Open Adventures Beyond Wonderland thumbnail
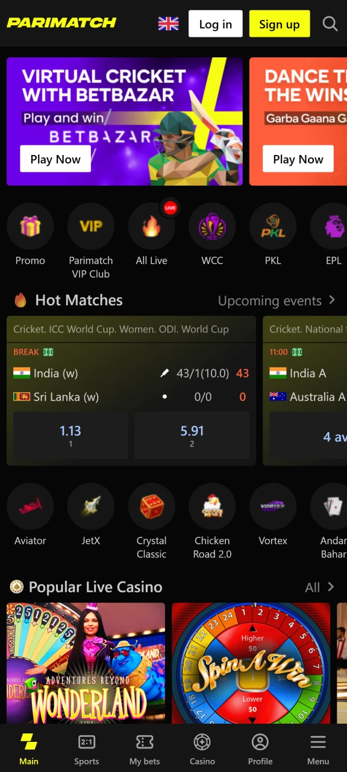 [86, 663]
